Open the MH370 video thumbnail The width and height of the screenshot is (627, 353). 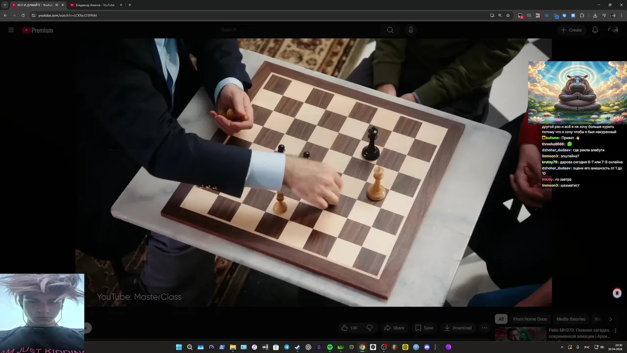point(520,334)
